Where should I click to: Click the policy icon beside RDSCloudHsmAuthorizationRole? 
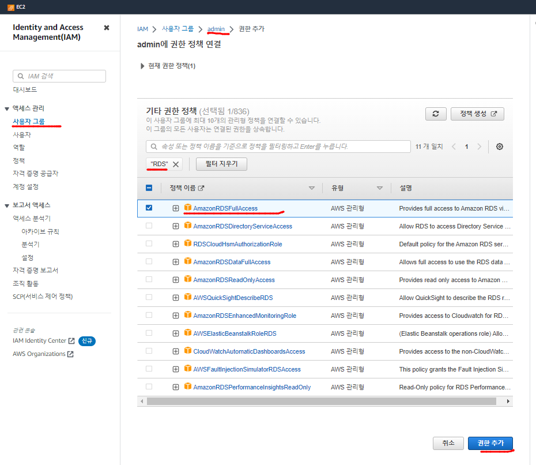(x=188, y=243)
